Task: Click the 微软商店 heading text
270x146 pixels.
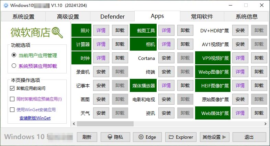Action: 31,32
